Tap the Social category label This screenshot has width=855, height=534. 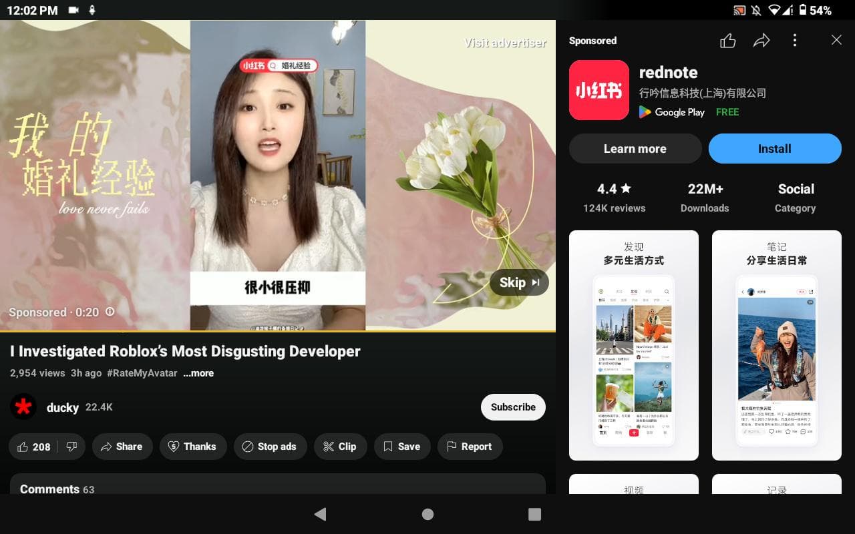[x=796, y=198]
